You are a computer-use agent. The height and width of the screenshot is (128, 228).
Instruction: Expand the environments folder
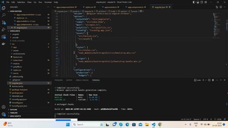pos(29,54)
